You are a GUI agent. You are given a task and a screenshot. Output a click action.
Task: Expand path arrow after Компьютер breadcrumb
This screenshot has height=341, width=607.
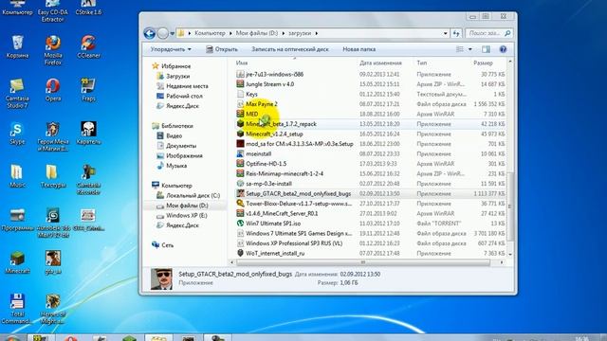[230, 33]
